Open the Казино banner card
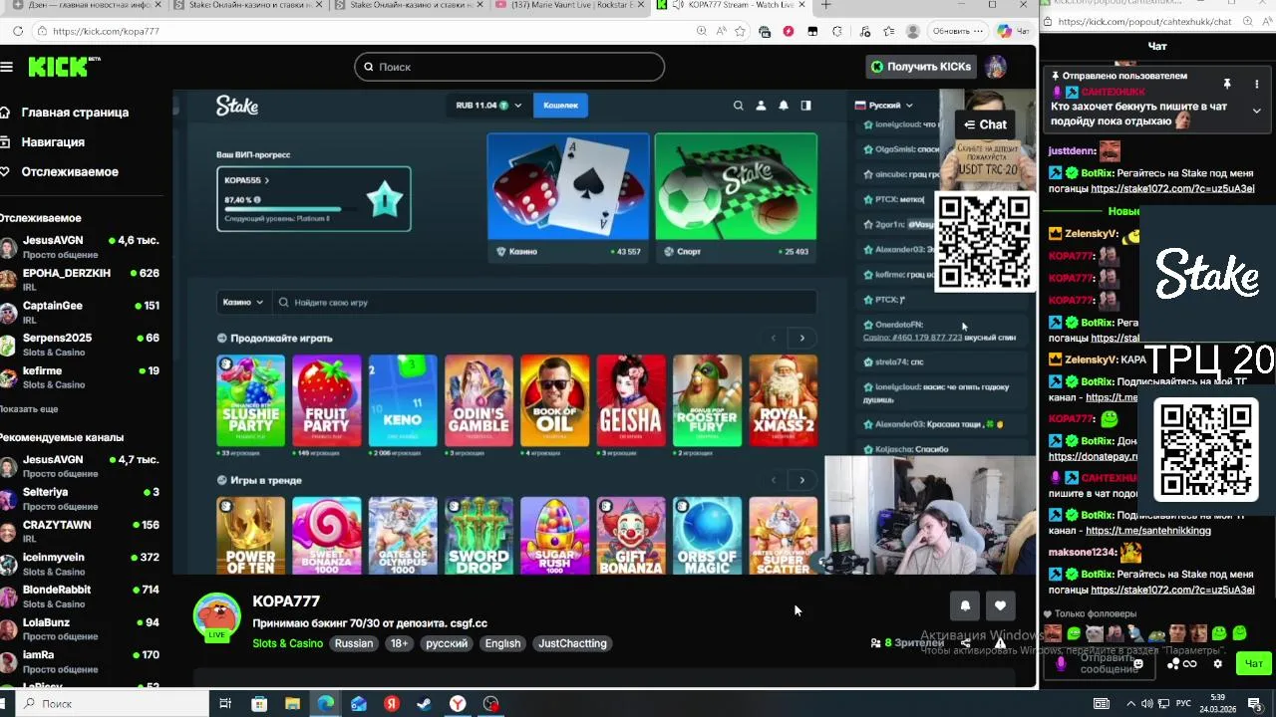1276x717 pixels. (x=568, y=196)
